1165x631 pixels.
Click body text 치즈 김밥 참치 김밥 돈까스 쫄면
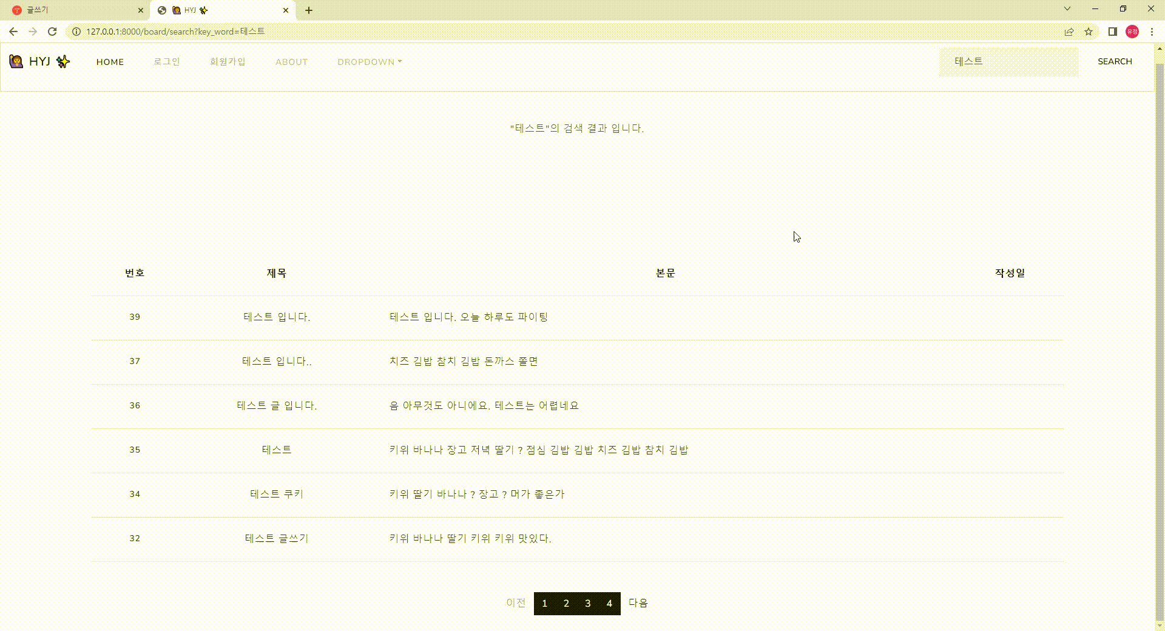(464, 361)
